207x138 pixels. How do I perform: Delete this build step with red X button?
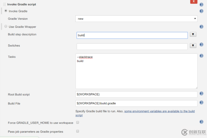pos(194,2)
